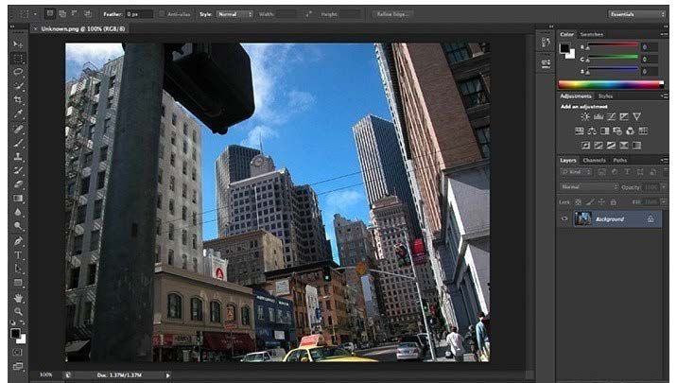The width and height of the screenshot is (677, 383).
Task: Toggle the Anti-alias checkbox
Action: [162, 14]
